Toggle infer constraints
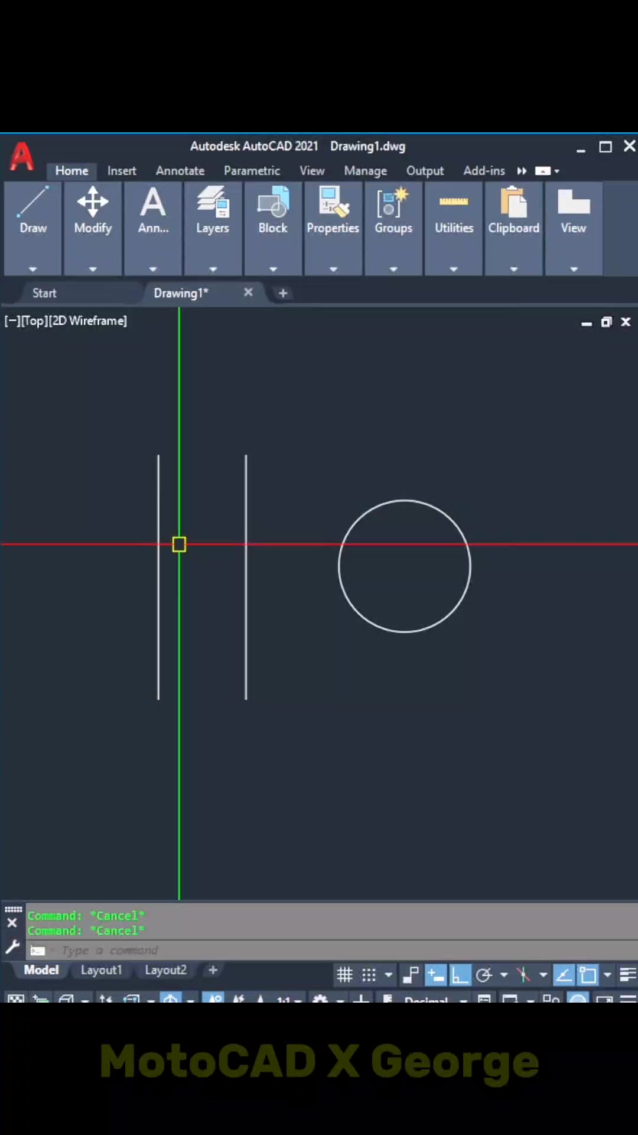Screen dimensions: 638x1135 tap(411, 975)
